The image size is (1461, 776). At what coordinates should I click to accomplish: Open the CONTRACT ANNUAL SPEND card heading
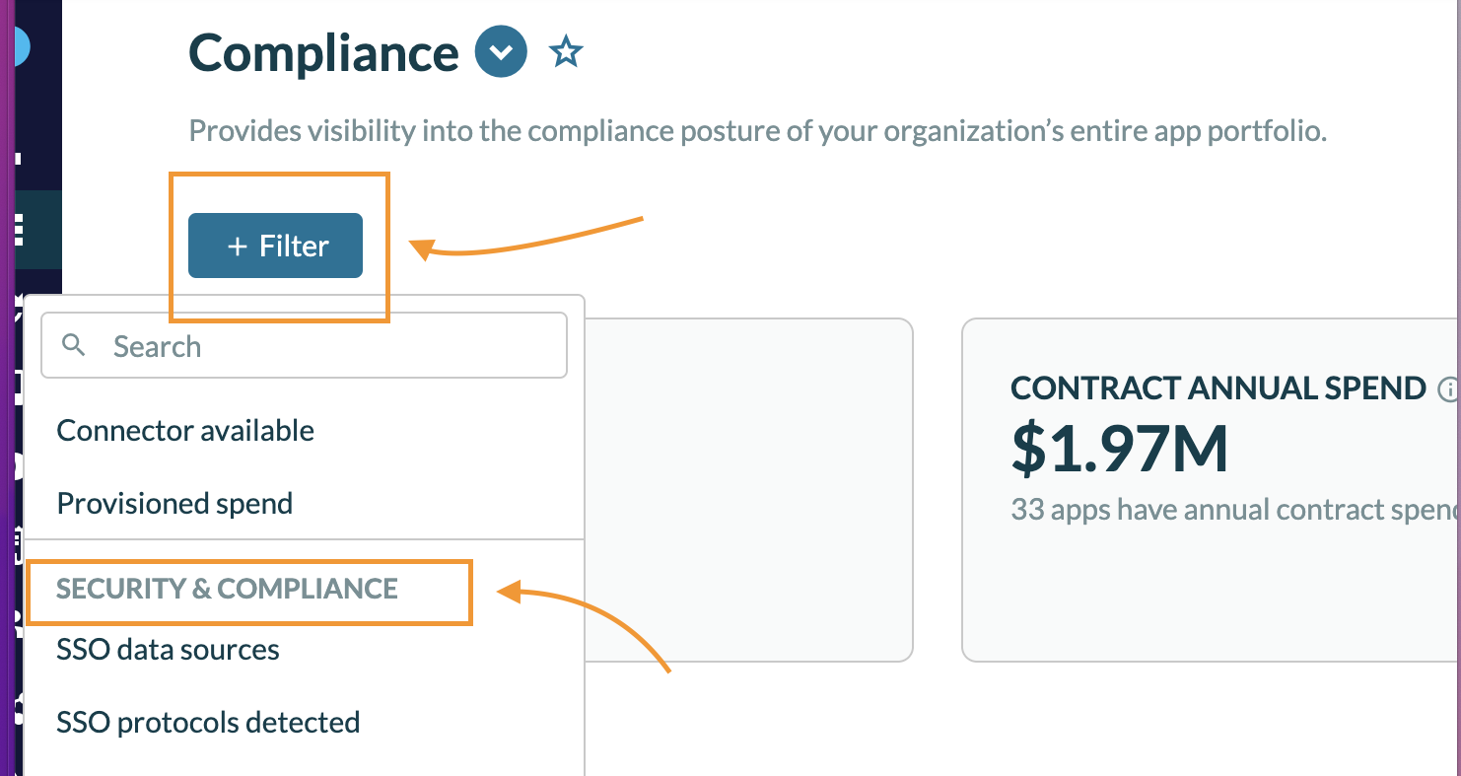tap(1218, 388)
